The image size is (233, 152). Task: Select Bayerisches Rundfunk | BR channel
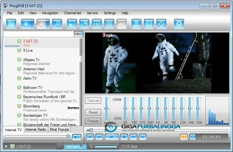42,99
